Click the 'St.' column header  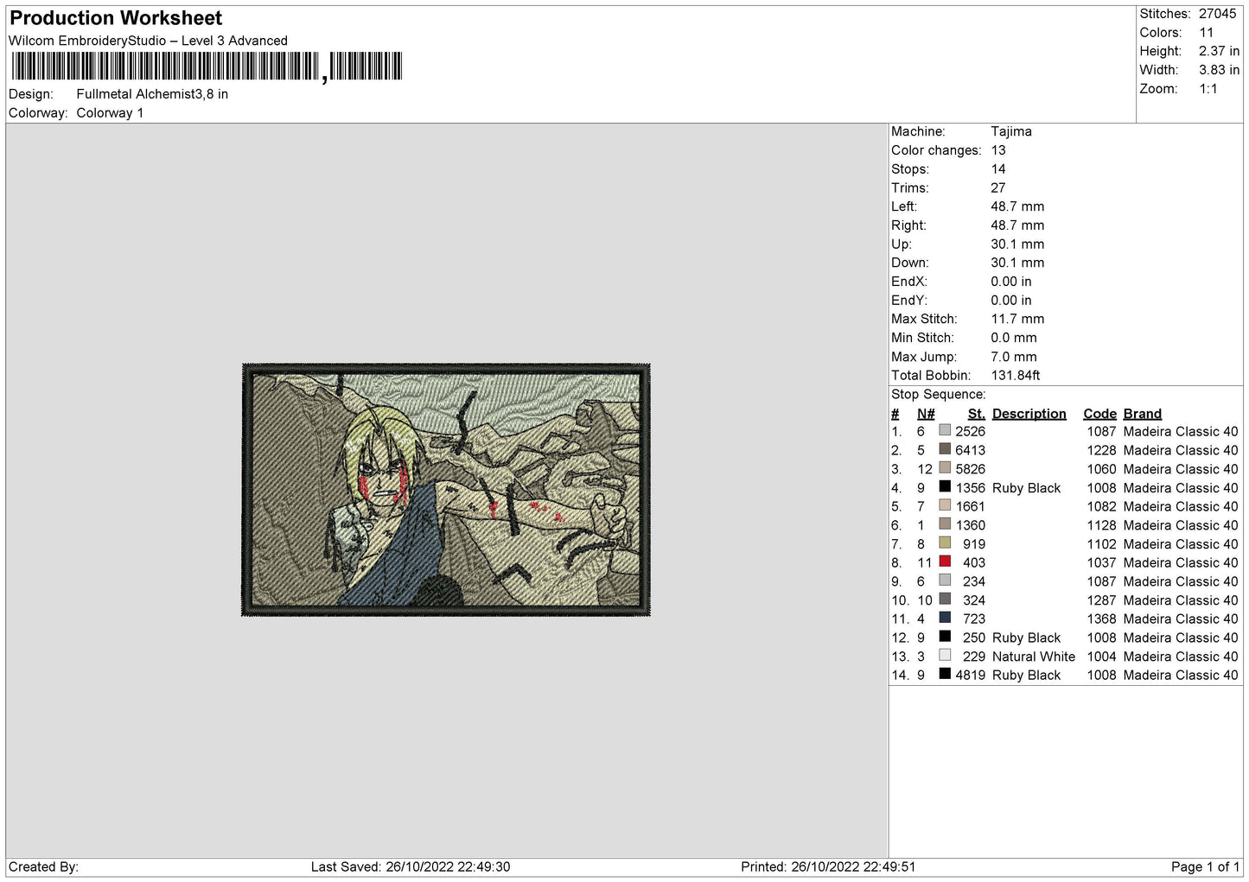(976, 414)
